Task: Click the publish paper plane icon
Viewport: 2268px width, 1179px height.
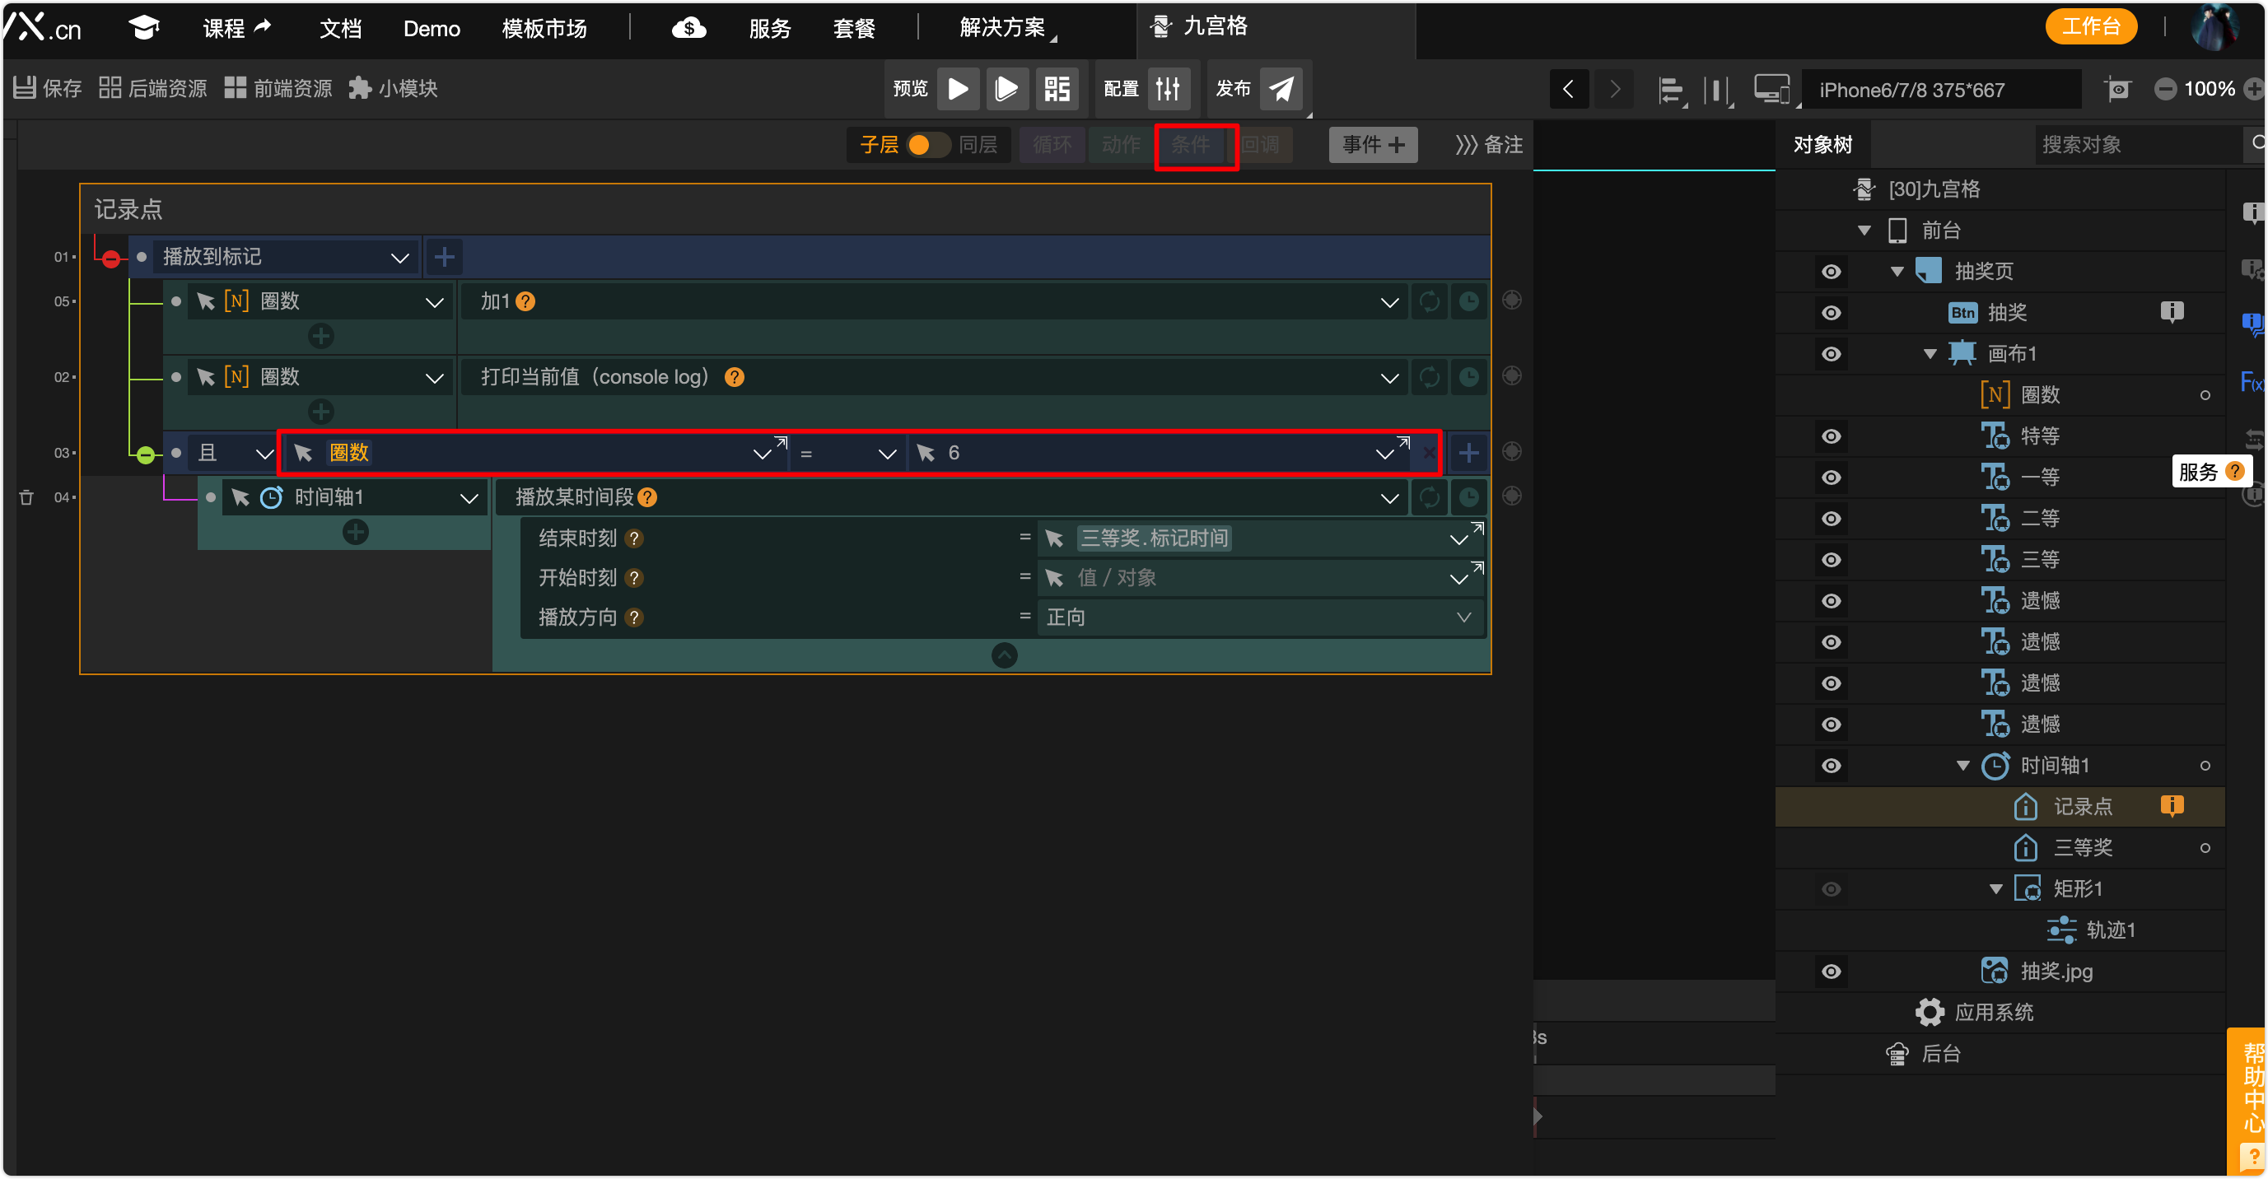Action: [x=1281, y=89]
